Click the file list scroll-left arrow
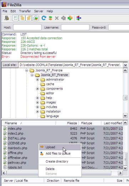The height and width of the screenshot is (186, 129). (x=4, y=173)
